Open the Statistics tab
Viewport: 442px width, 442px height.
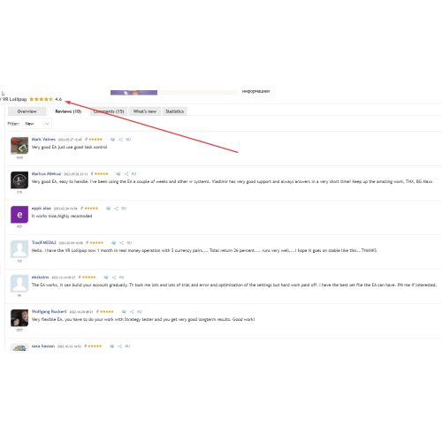coord(174,111)
